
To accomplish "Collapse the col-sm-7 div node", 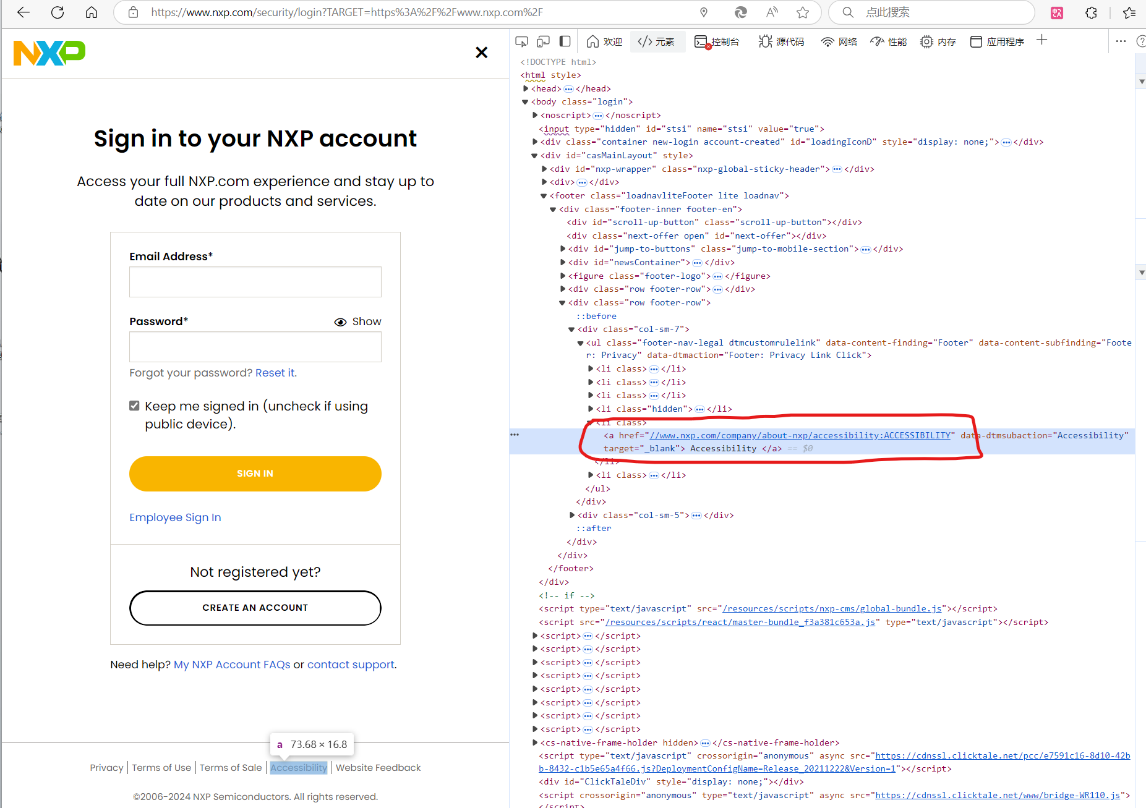I will click(571, 330).
